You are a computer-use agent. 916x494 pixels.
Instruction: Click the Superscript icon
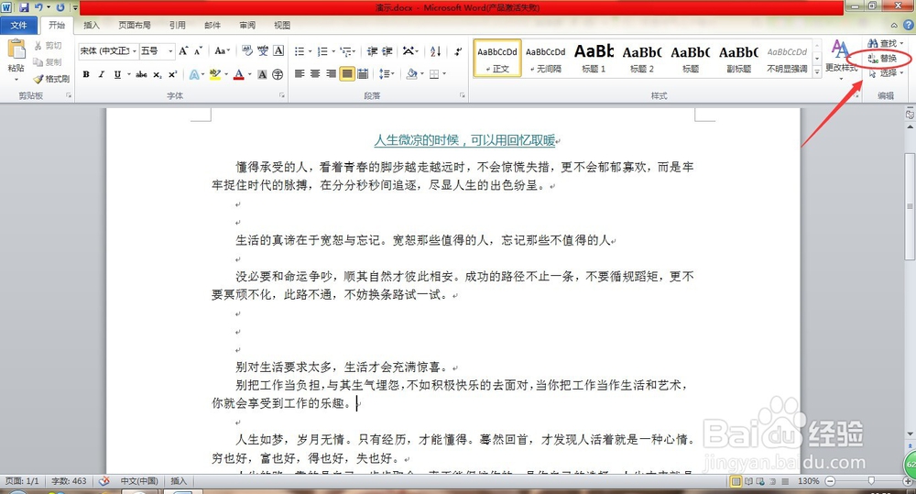tap(172, 74)
